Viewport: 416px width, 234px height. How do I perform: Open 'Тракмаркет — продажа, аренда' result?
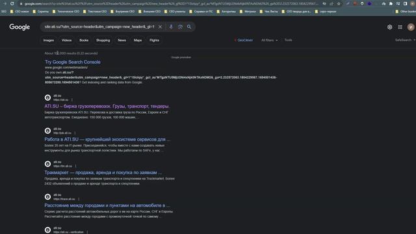[103, 172]
